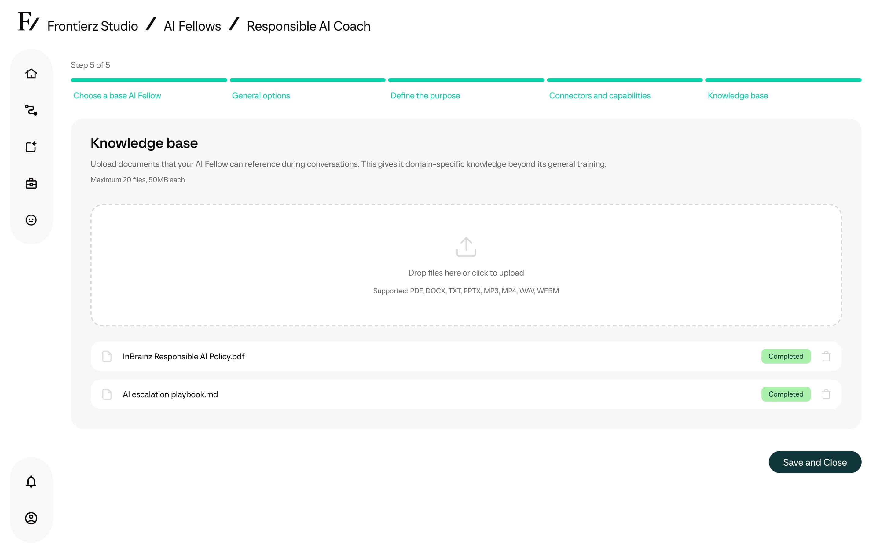Click the file upload drop zone
The image size is (880, 550).
(466, 265)
